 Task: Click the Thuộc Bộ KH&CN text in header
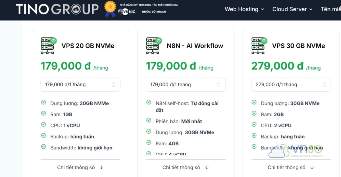(154, 12)
